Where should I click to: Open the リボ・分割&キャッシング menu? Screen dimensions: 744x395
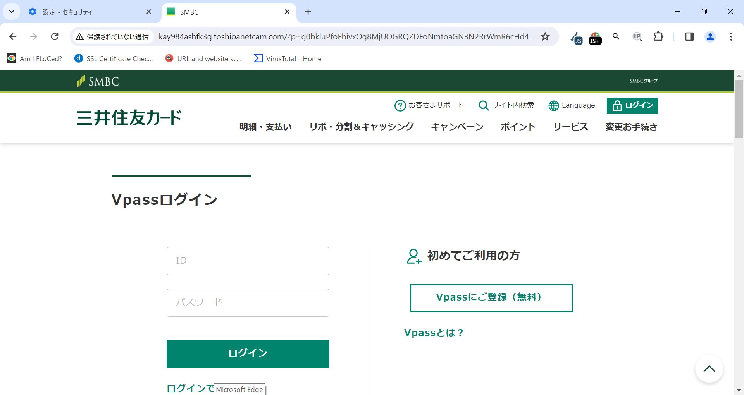click(362, 127)
